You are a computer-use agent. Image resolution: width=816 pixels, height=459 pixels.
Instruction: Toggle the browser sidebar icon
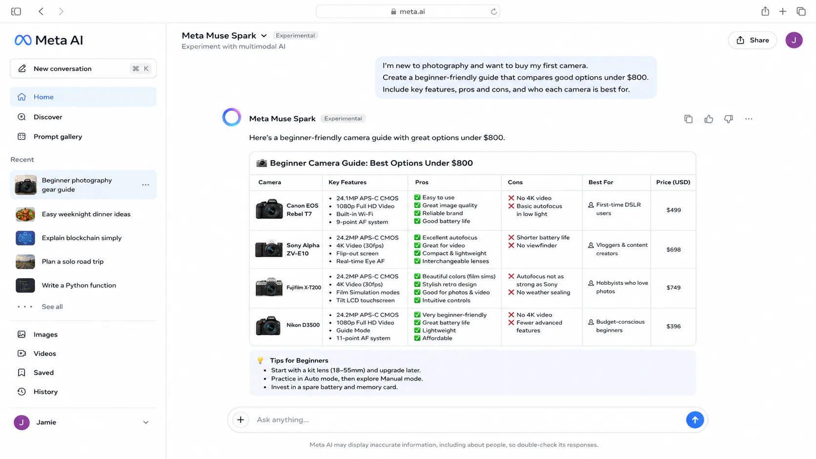[16, 11]
